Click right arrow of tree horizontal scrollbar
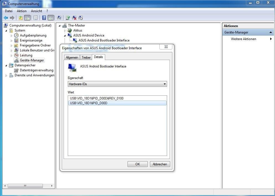This screenshot has height=196, width=275. pos(52,186)
